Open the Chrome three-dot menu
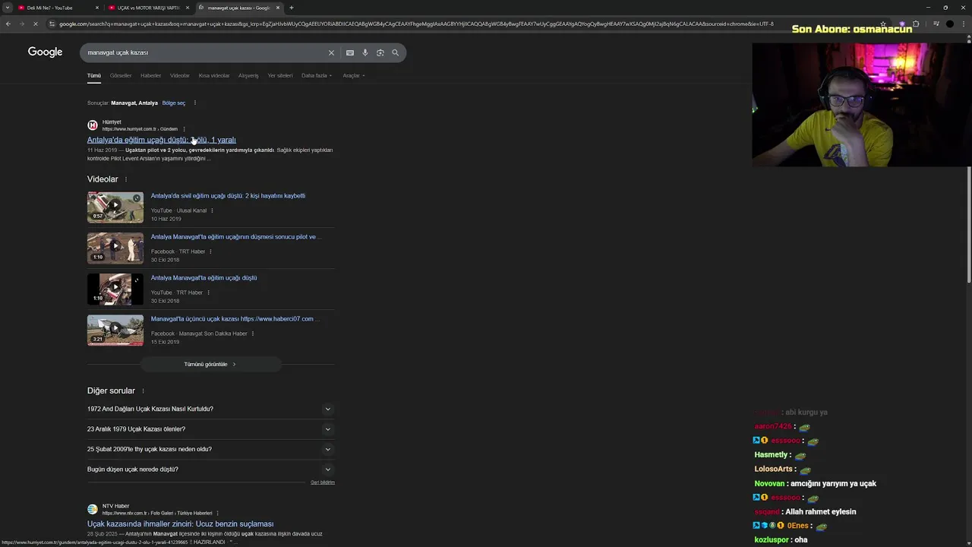972x547 pixels. pyautogui.click(x=964, y=24)
